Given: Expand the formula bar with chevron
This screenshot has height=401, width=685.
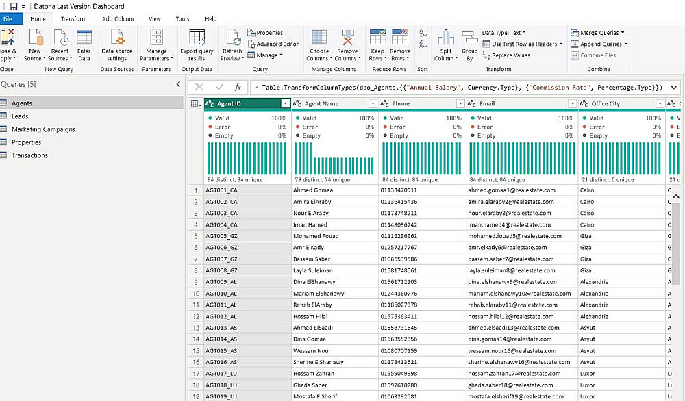Looking at the screenshot, I should click(x=673, y=88).
